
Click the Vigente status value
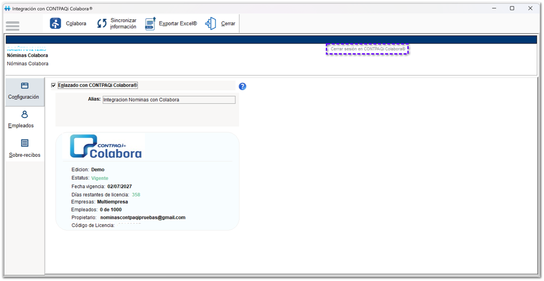[100, 178]
